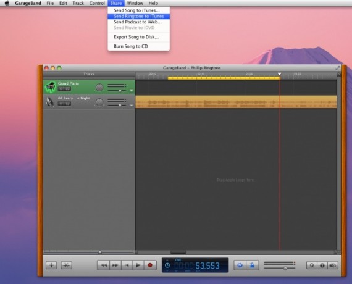Go to beginning of the song
This screenshot has width=352, height=284.
point(127,265)
